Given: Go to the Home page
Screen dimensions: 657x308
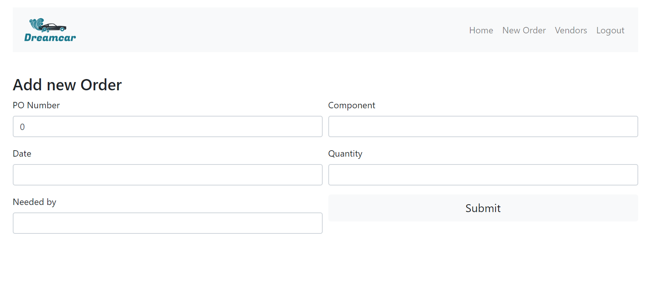Looking at the screenshot, I should pos(481,30).
